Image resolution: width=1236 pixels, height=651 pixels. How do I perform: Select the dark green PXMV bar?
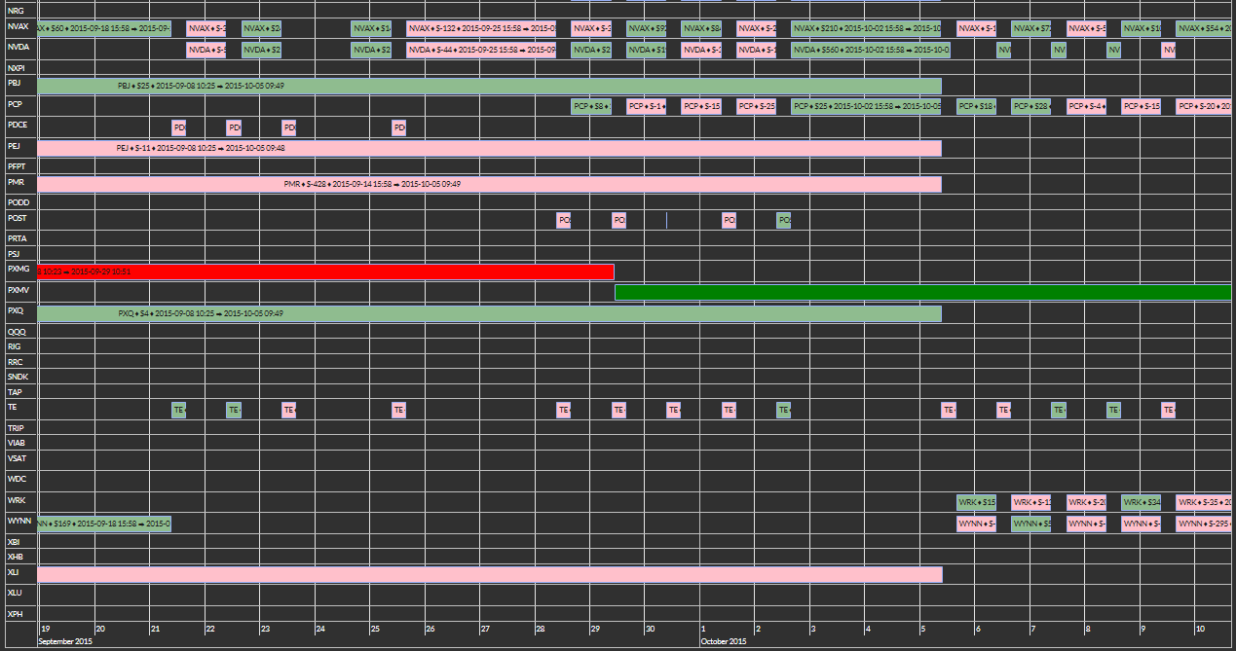pyautogui.click(x=923, y=292)
